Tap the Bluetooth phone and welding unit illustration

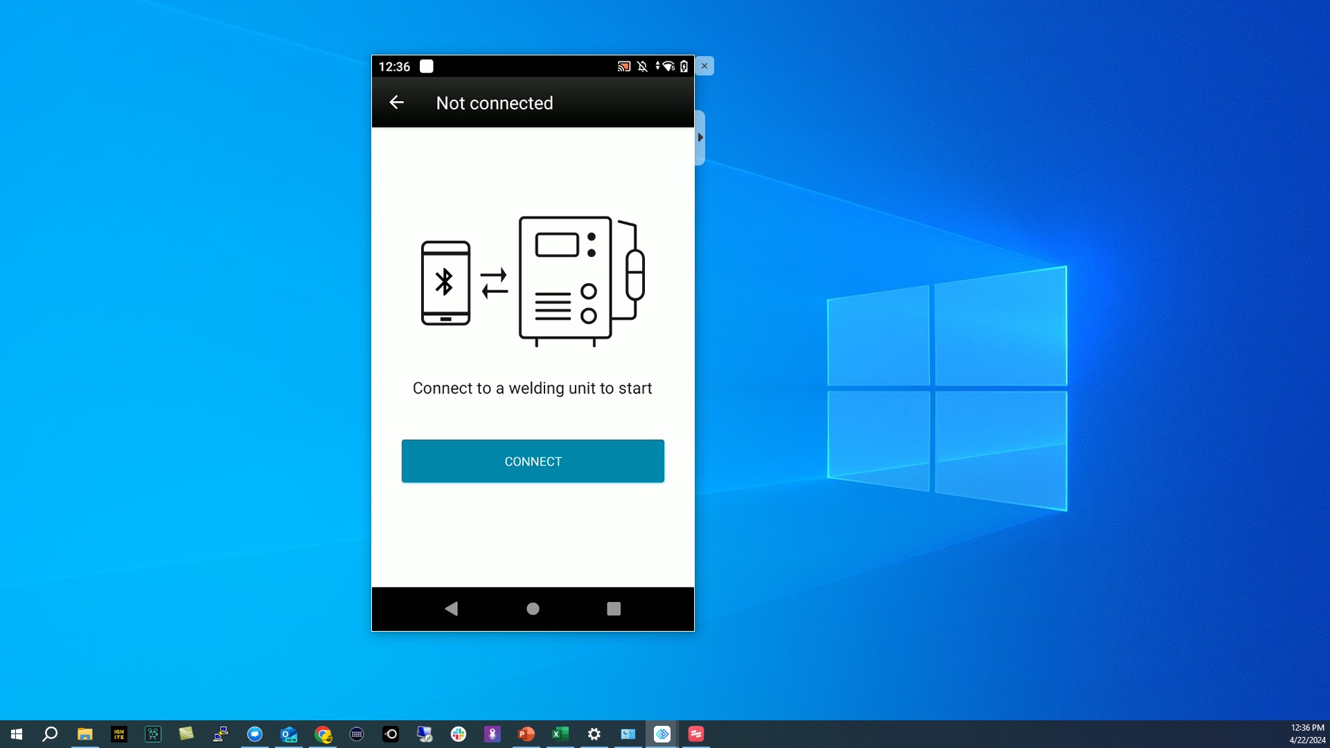click(x=533, y=281)
